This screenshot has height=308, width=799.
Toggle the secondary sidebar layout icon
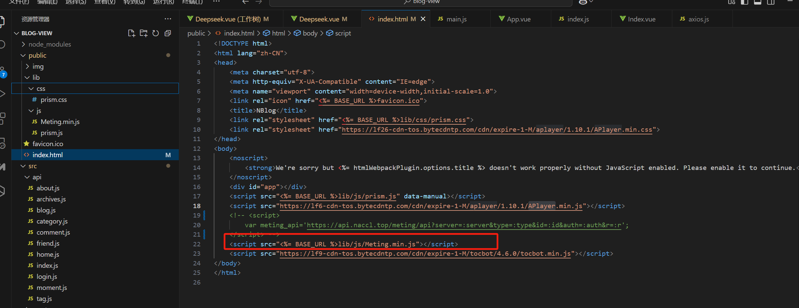click(x=771, y=2)
